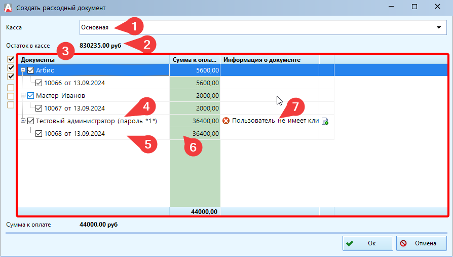Image resolution: width=453 pixels, height=257 pixels.
Task: Toggle the Мастер Иванов checkbox
Action: tap(30, 95)
